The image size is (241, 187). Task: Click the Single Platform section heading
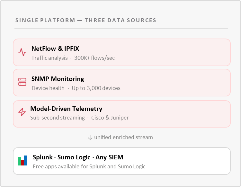tap(86, 21)
